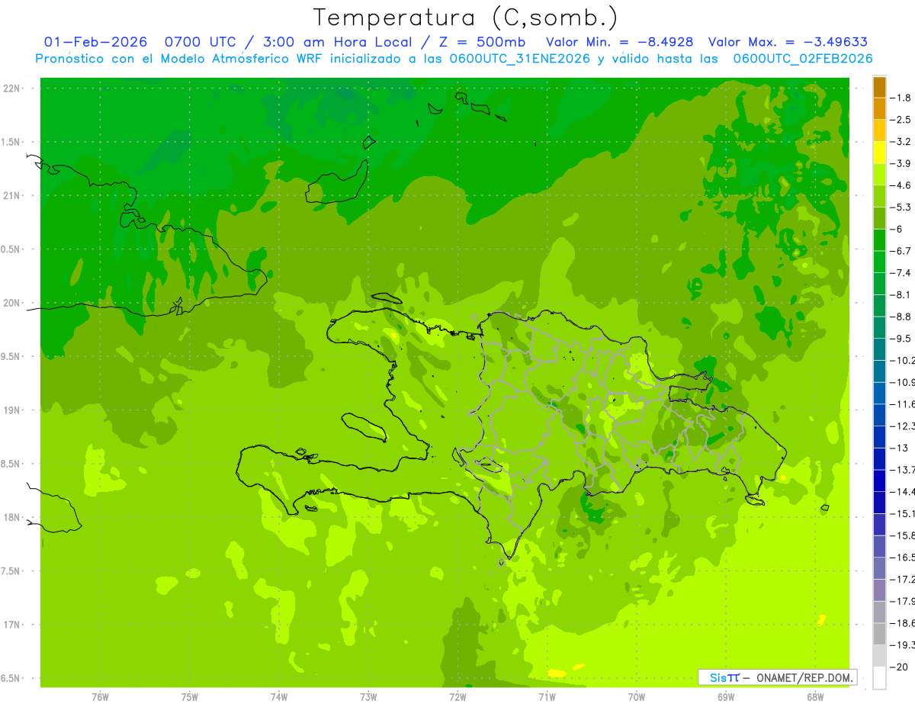Viewport: 915px width, 707px height.
Task: Click the 73W longitude label
Action: click(368, 696)
